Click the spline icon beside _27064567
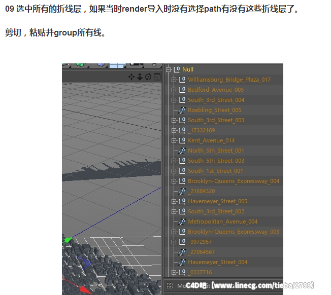Screen dimensions: 331x295 point(183,252)
